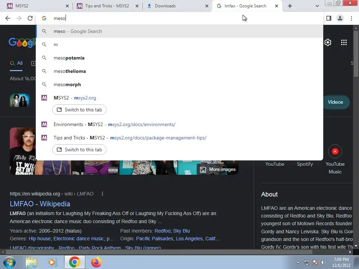Click Switch to this tab under Tips and Tricks

(x=79, y=150)
